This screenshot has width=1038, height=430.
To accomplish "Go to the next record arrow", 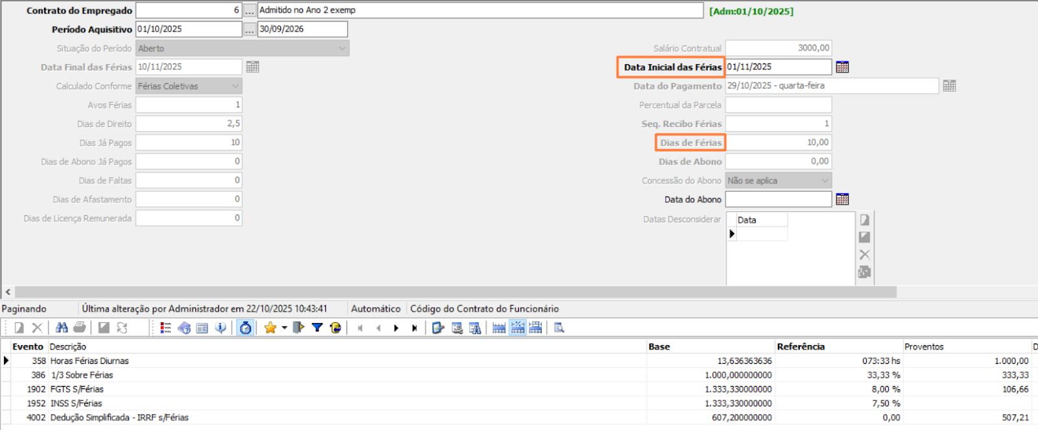I will 396,328.
